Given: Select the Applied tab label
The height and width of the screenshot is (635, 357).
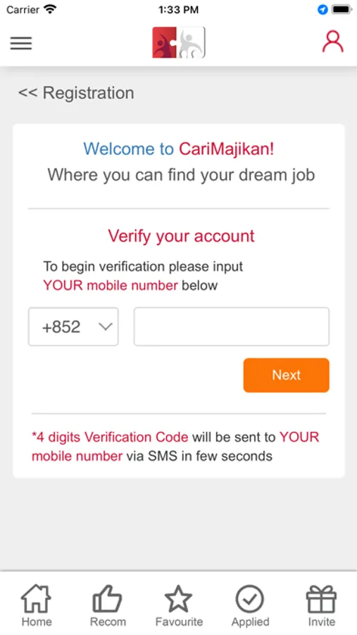Looking at the screenshot, I should click(250, 622).
